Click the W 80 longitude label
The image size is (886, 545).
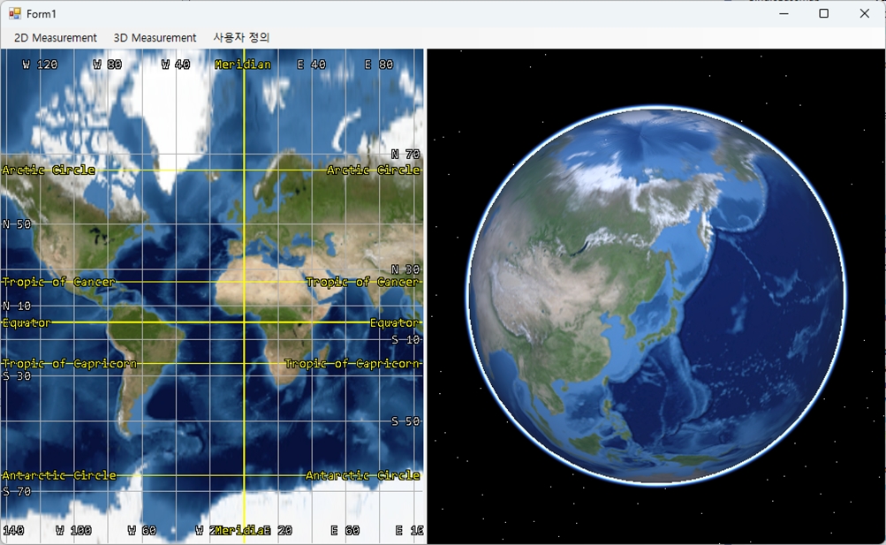[x=108, y=64]
